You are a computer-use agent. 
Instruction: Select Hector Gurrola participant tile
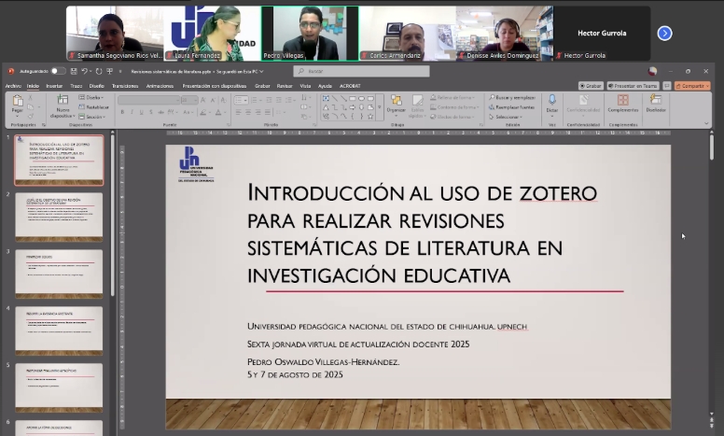tap(602, 34)
